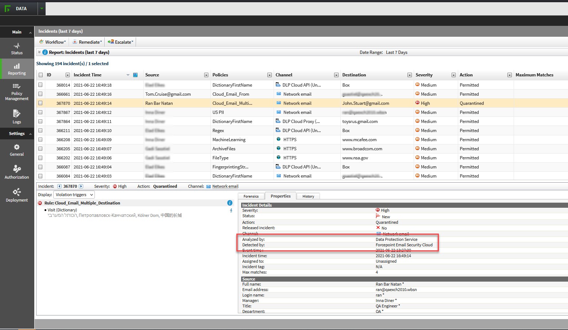This screenshot has width=568, height=330.
Task: Open the Logs panel via its sidebar icon
Action: 17,116
